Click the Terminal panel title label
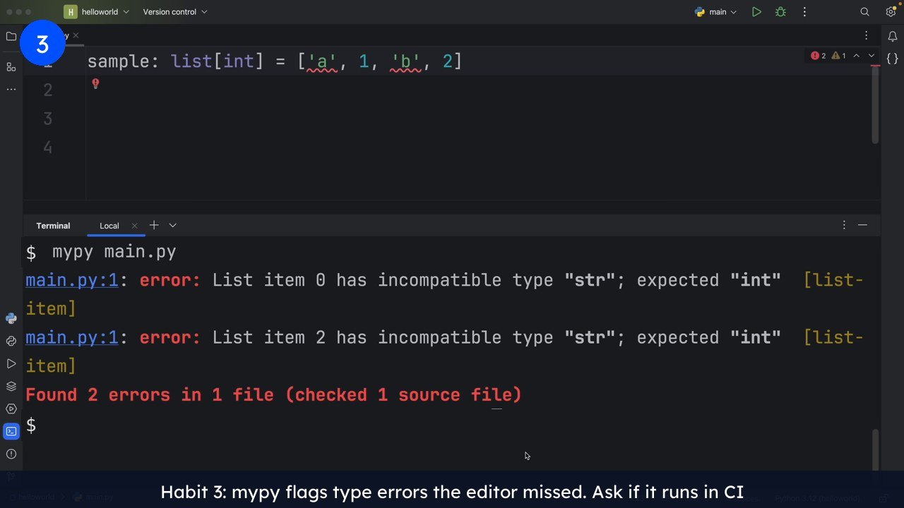 click(x=53, y=226)
